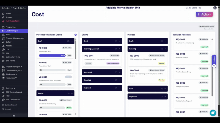The width and height of the screenshot is (220, 123).
Task: Select the Cost Manager sidebar item
Action: [14, 31]
